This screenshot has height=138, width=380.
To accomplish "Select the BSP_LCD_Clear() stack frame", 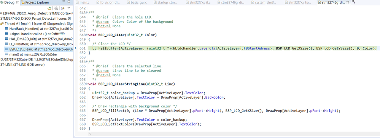I will [39, 49].
